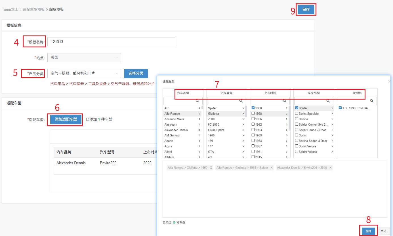Expand the 1959 year arrow
This screenshot has height=236, width=393.
(x=287, y=135)
